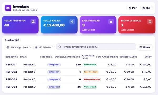Click euro icon on Totale Waarde card
This screenshot has width=158, height=95.
pos(72,22)
